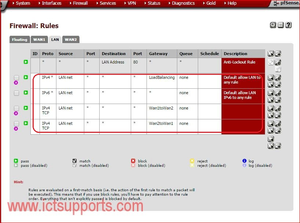This screenshot has width=300, height=223.
Task: Open advanced options marker on LoadBalancing rule
Action: (x=16, y=83)
